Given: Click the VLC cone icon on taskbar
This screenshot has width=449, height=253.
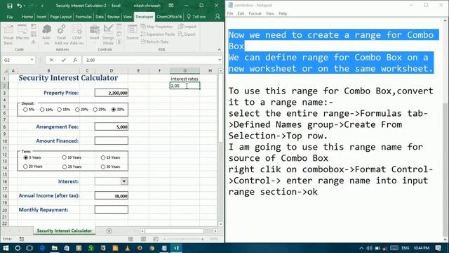Looking at the screenshot, I should (128, 248).
